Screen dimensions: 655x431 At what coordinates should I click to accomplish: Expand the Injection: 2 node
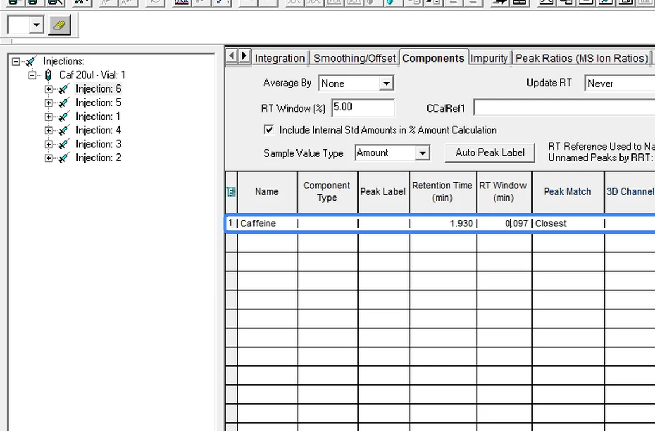(48, 158)
